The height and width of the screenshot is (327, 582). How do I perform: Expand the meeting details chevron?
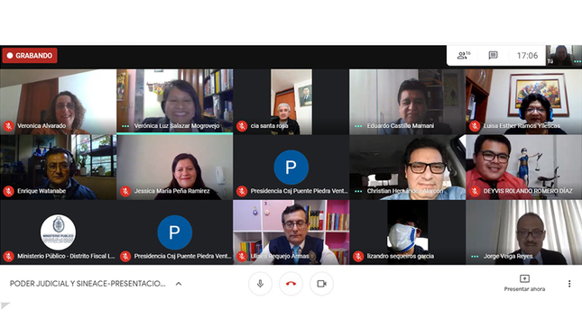click(179, 284)
